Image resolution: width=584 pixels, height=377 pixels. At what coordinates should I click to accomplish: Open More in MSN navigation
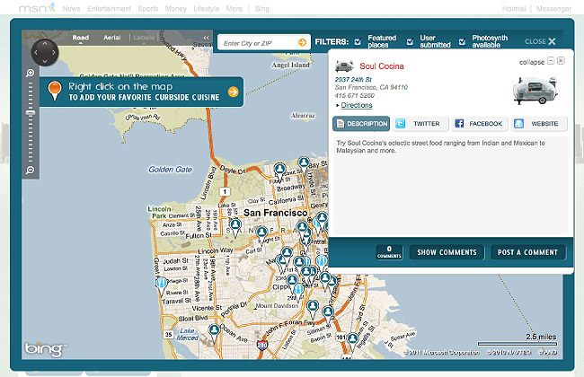click(234, 9)
